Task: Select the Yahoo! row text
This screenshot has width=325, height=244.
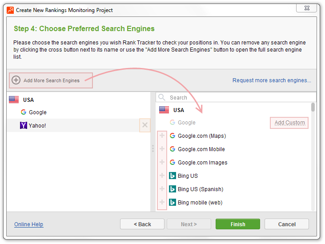Action: coord(37,125)
